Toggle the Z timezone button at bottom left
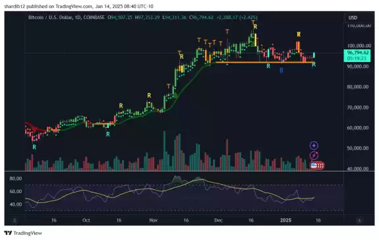379x240 pixels. [15, 220]
